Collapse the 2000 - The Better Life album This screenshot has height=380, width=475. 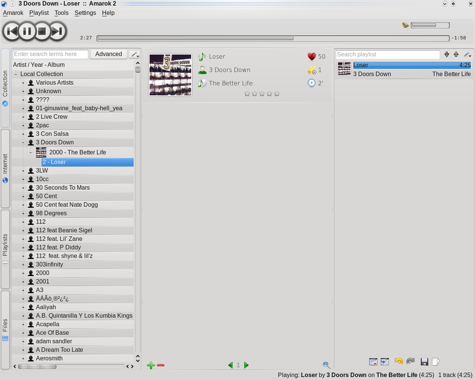(30, 153)
